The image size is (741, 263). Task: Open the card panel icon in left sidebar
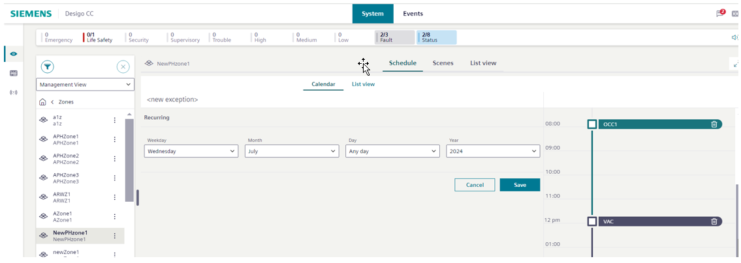pos(14,74)
